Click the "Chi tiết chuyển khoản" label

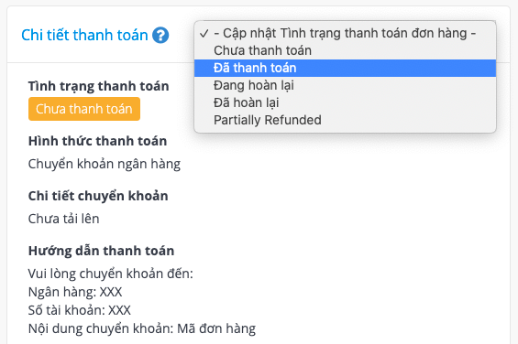(98, 196)
